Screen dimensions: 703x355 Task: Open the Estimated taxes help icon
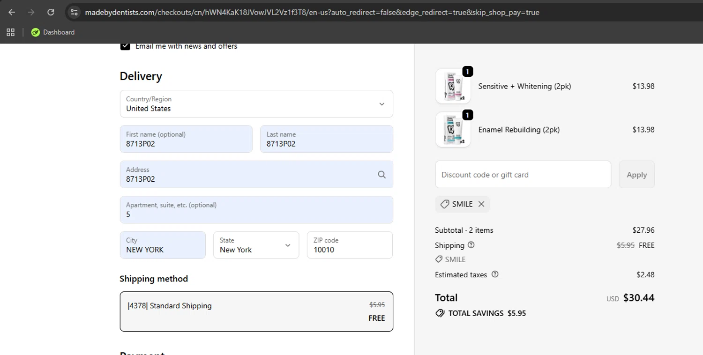pyautogui.click(x=495, y=274)
